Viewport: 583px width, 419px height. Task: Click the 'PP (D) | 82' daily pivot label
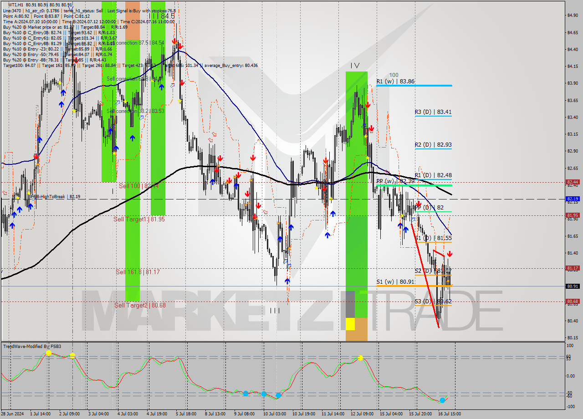tap(429, 207)
